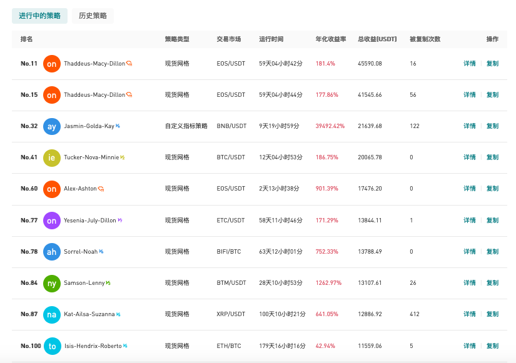Image resolution: width=516 pixels, height=363 pixels.
Task: Click the purple 'on' avatar of Yesenia-July-Dillon
Action: [52, 221]
